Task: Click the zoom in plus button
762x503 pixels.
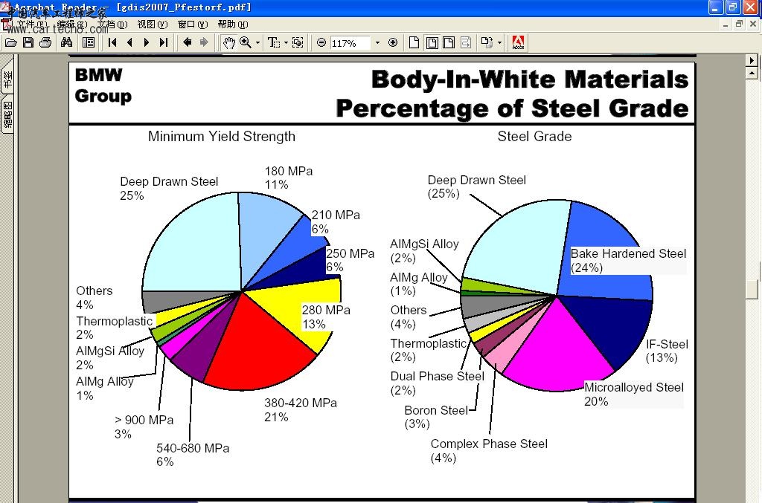Action: 393,42
